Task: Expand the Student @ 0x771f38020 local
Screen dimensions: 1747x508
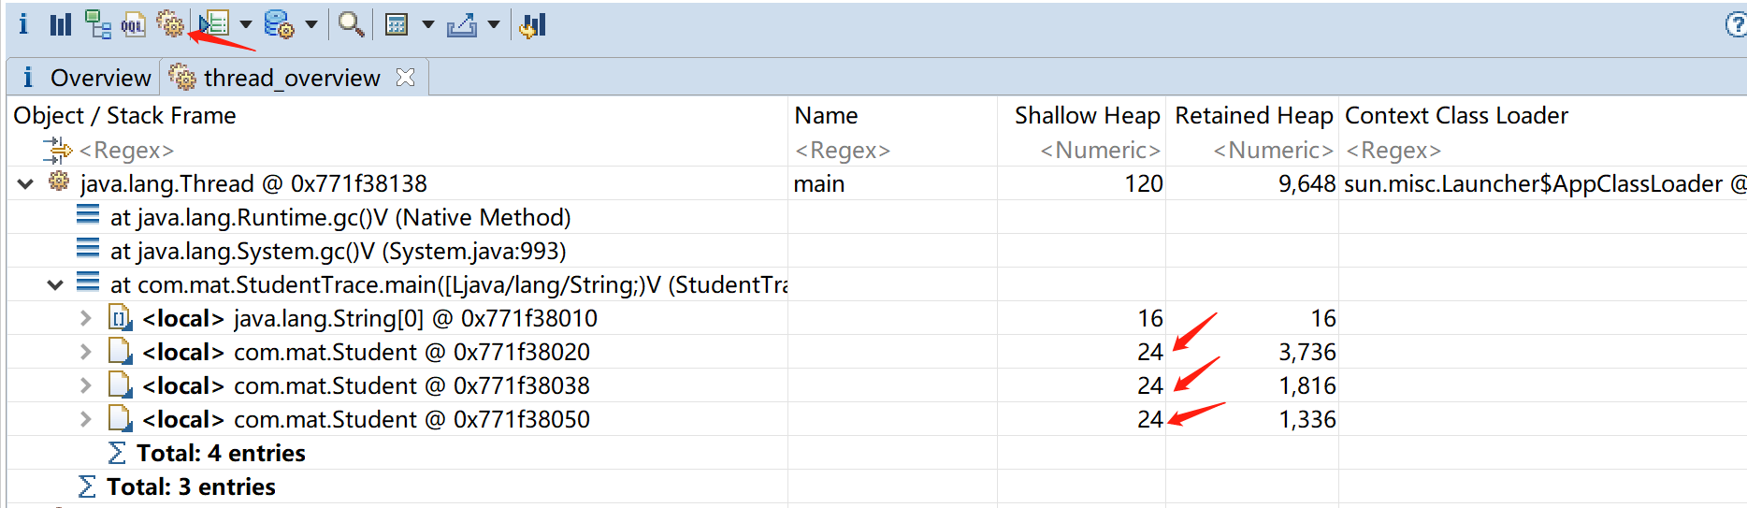Action: click(x=86, y=353)
